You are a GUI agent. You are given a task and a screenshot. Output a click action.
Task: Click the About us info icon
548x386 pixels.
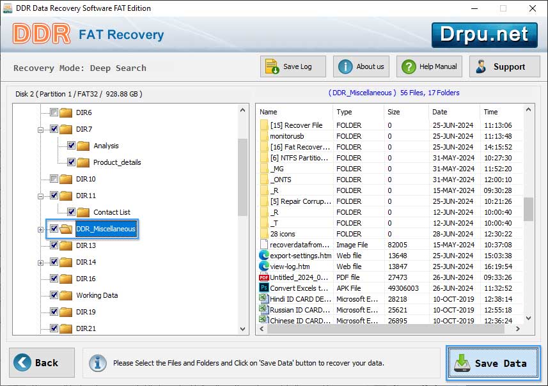click(345, 66)
